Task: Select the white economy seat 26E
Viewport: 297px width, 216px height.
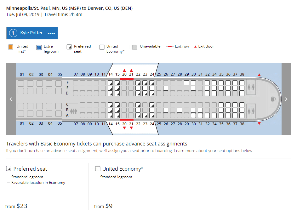Action: tap(166, 88)
